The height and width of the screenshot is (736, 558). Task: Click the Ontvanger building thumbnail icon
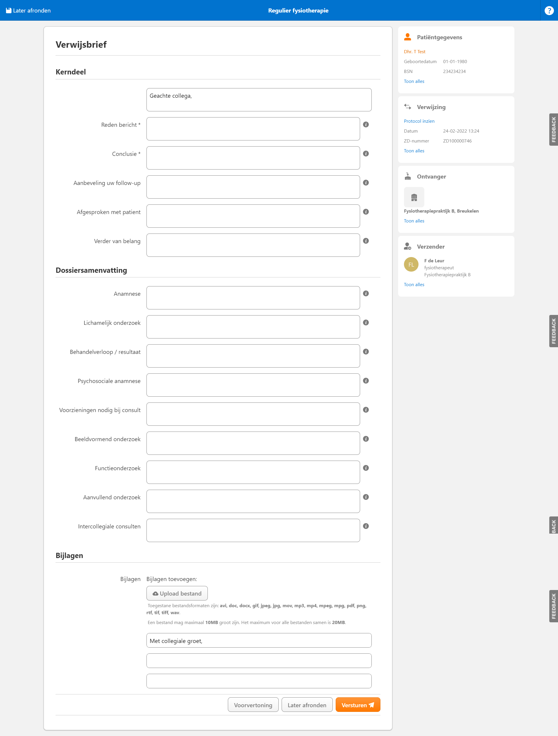(x=414, y=197)
